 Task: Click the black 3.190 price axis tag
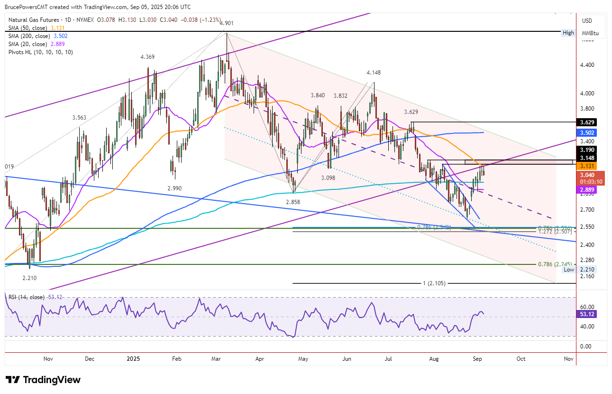587,150
